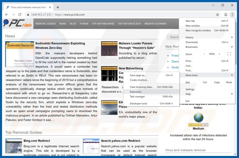This screenshot has height=158, width=239.
Task: Reload the page with the refresh icon
Action: 20,15
